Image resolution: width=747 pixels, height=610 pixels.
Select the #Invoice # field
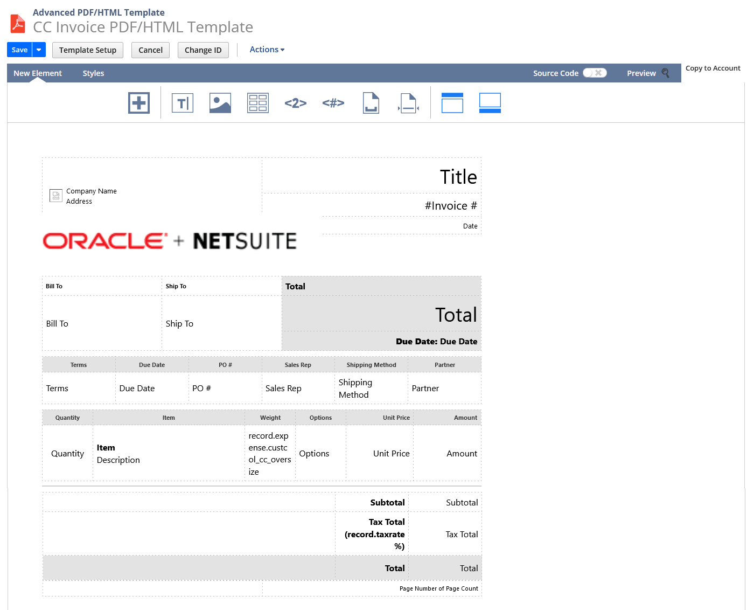click(451, 206)
